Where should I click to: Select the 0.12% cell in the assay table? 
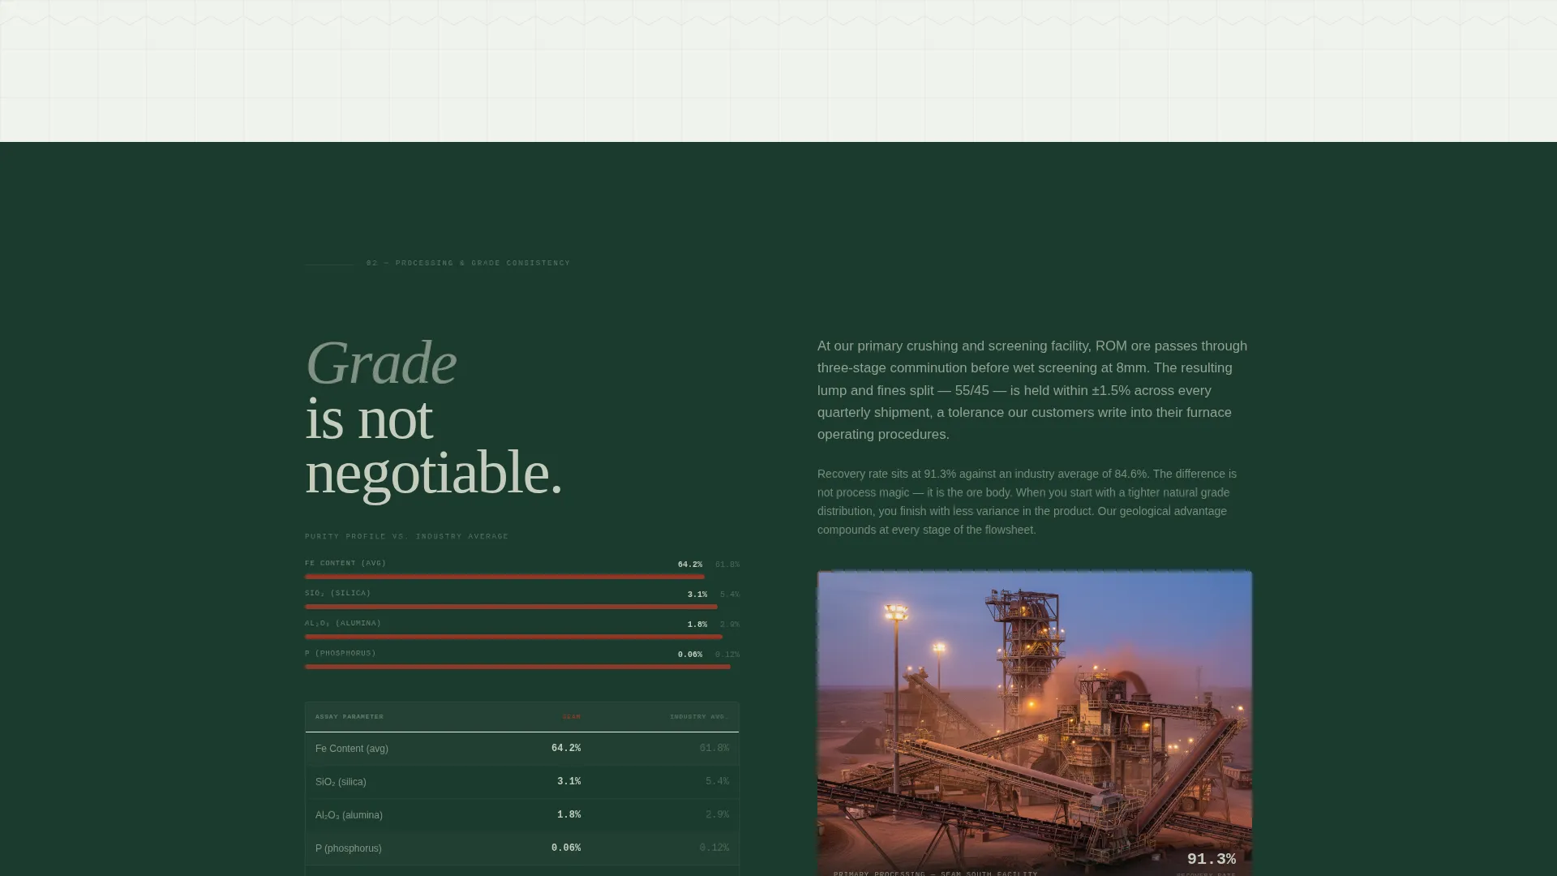[714, 848]
